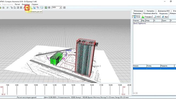Click the 16:00 mark on the timeline

[92, 85]
